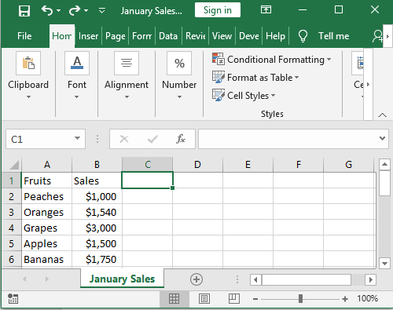Screen dimensions: 393x310
Task: Undo the last action
Action: coord(47,11)
